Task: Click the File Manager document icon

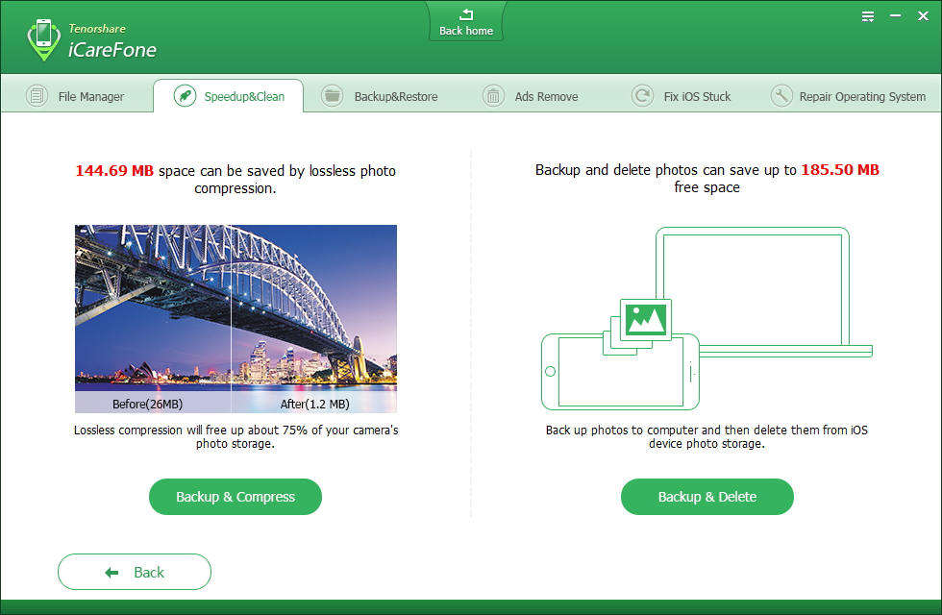Action: click(x=37, y=96)
